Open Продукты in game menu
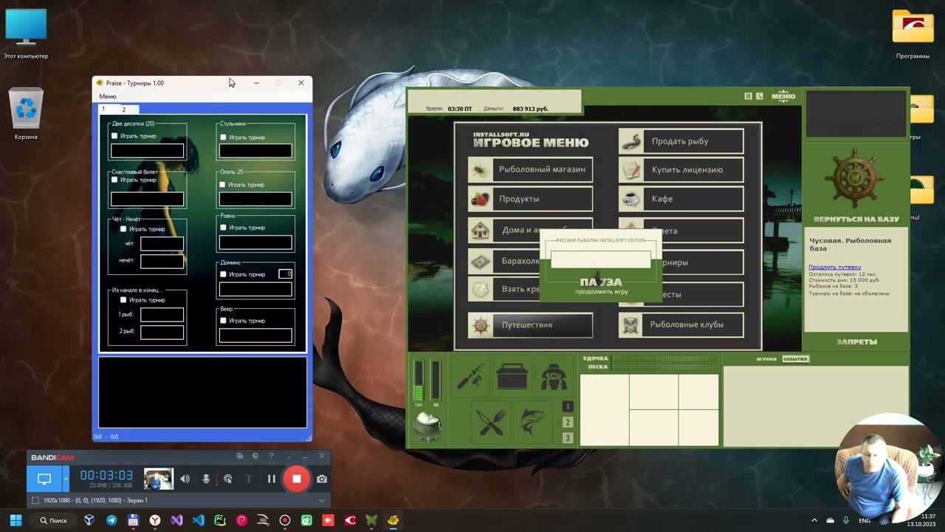The image size is (945, 532). (530, 199)
